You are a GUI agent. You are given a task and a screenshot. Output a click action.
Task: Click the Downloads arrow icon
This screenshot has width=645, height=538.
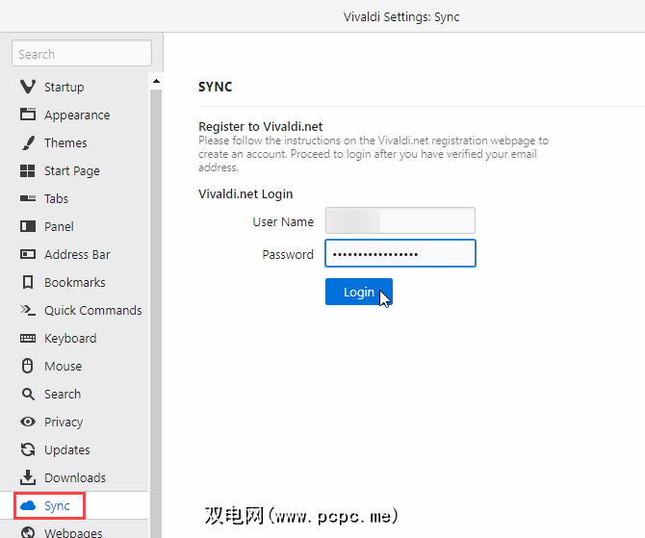click(x=28, y=477)
